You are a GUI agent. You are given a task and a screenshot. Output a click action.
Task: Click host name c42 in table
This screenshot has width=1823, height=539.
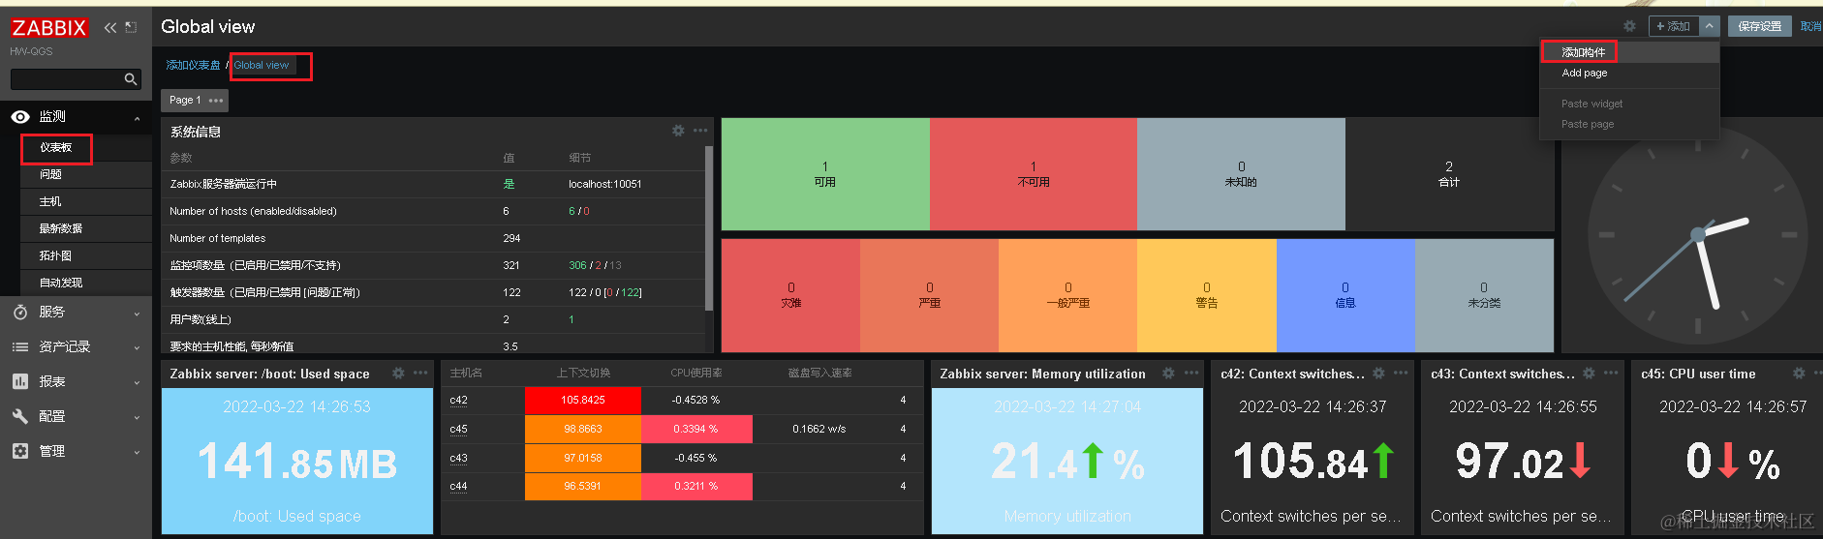click(x=458, y=400)
